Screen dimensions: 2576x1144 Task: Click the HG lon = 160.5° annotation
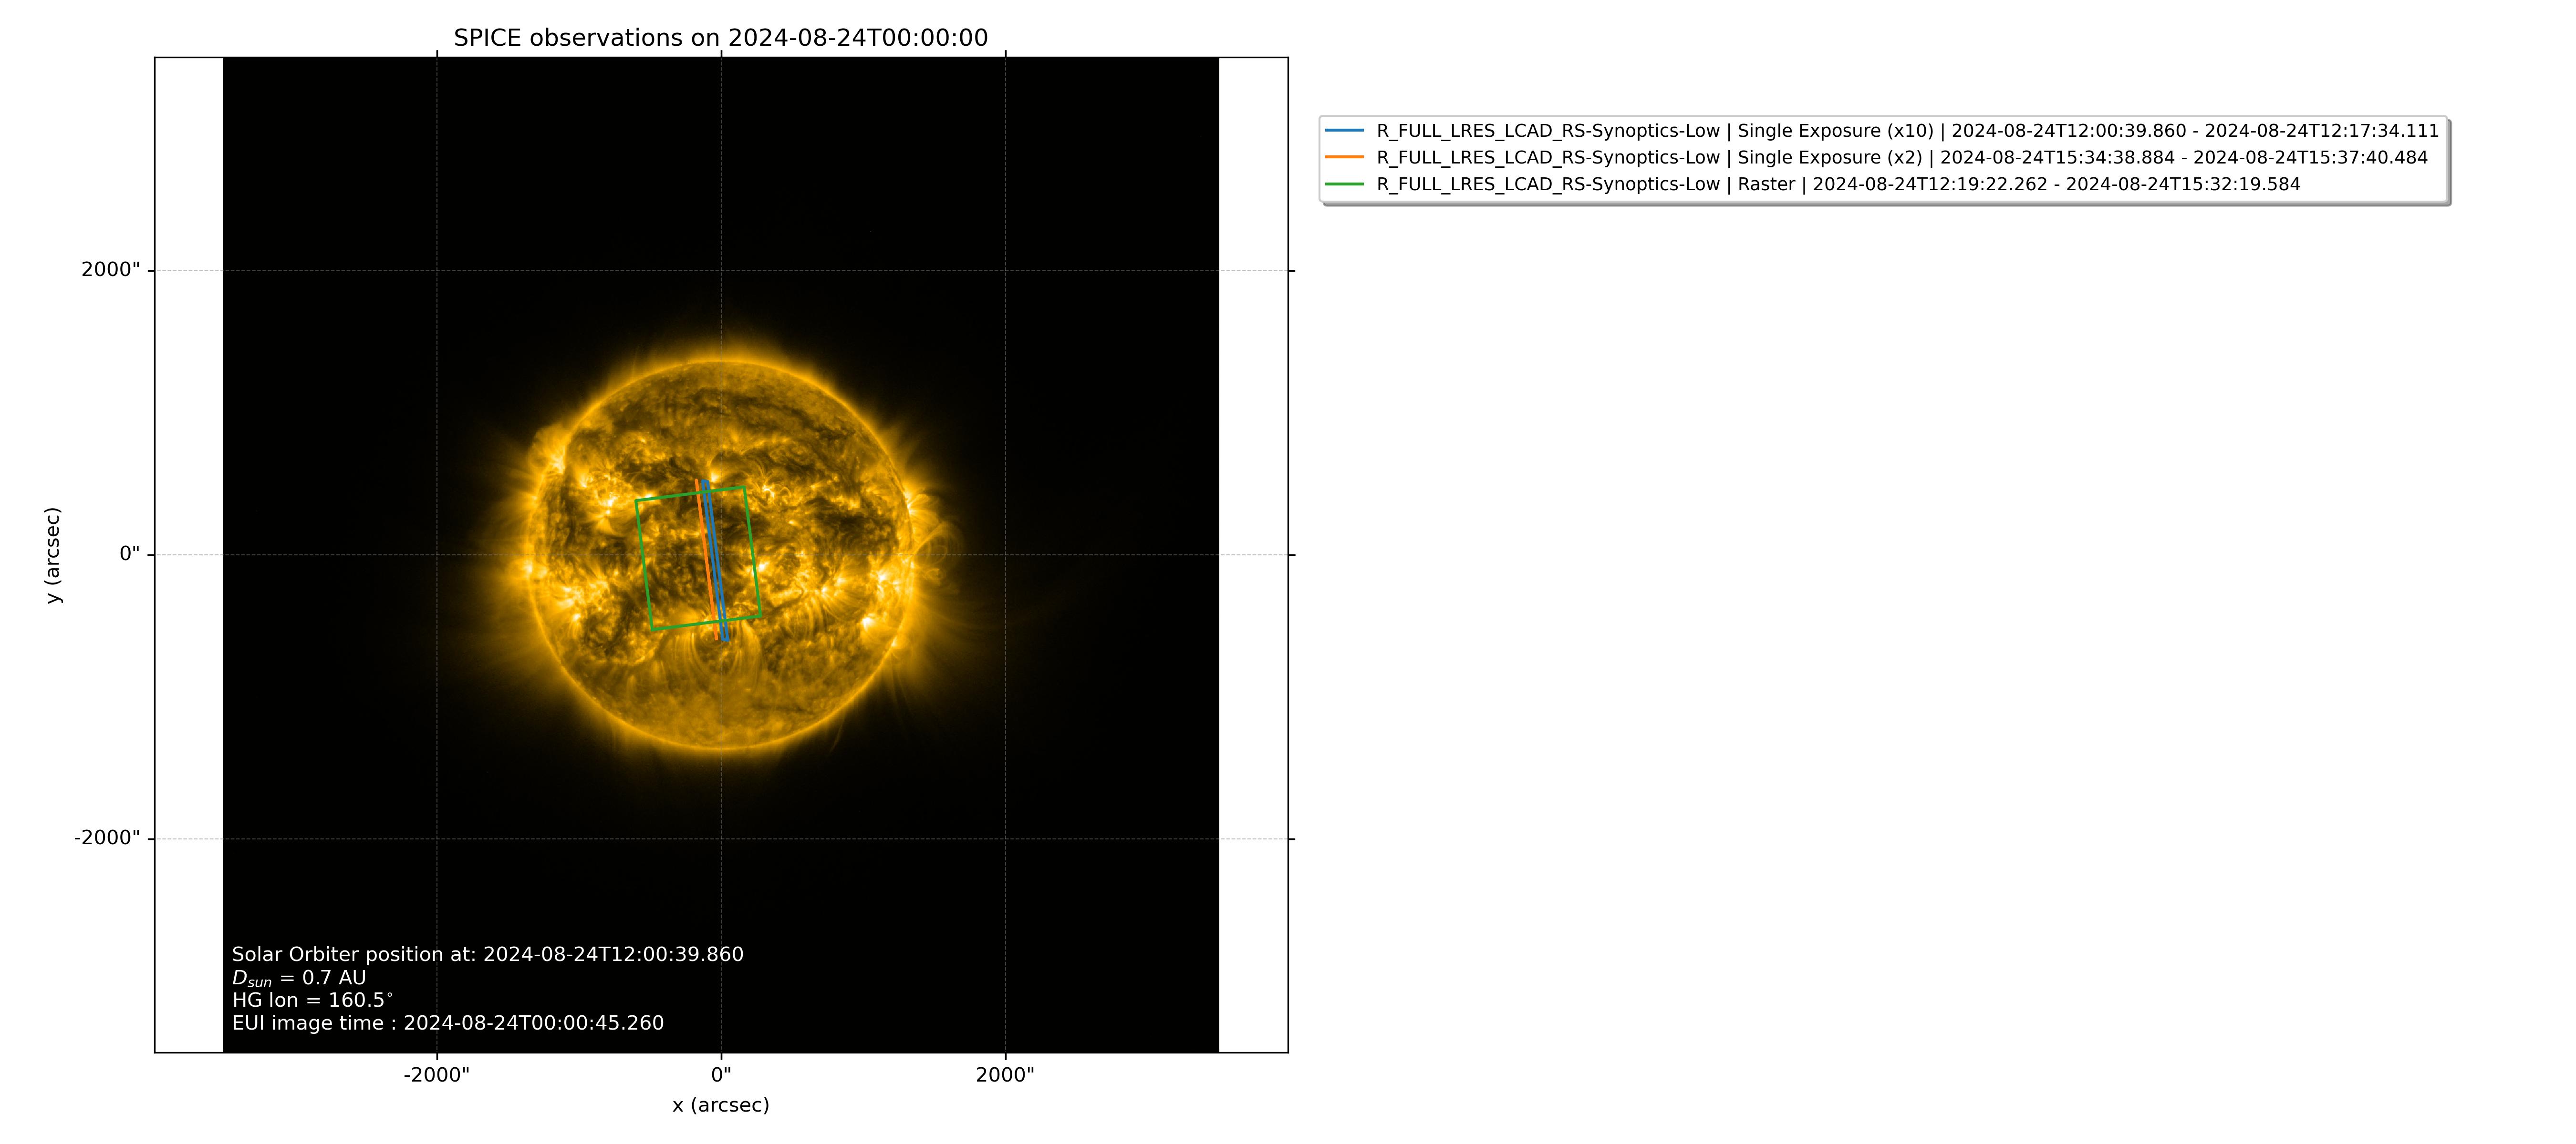(x=312, y=1000)
